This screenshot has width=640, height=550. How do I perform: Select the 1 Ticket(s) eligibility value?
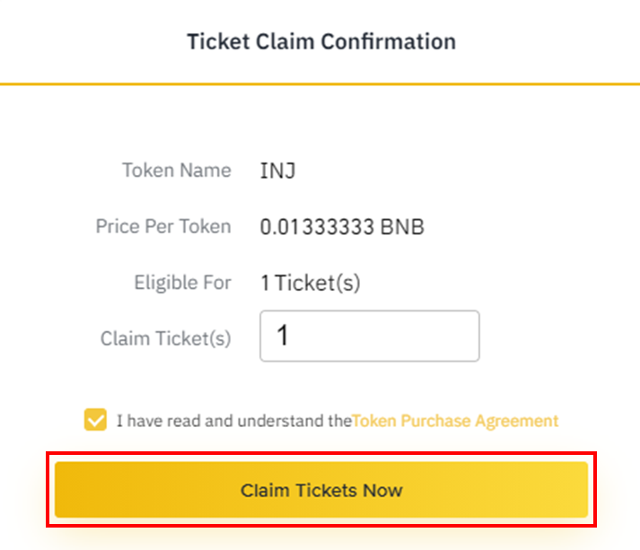(x=311, y=284)
